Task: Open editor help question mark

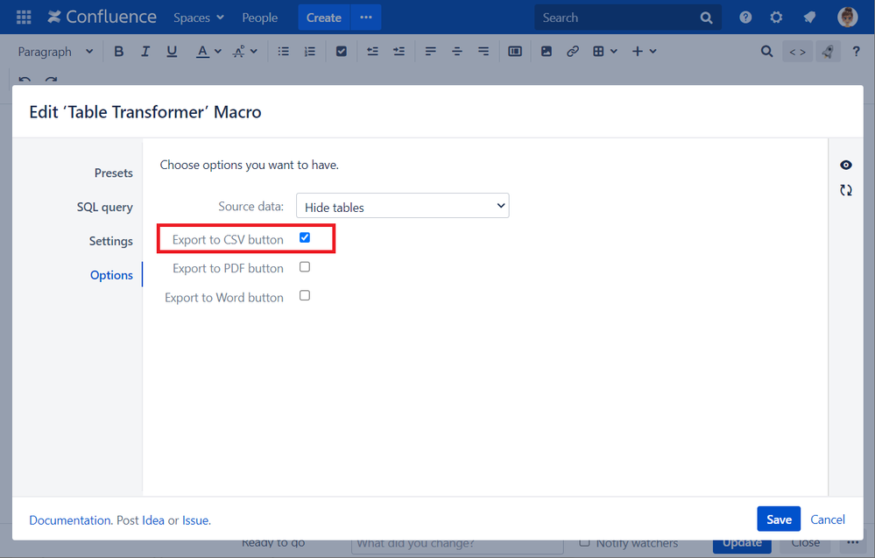Action: point(856,52)
